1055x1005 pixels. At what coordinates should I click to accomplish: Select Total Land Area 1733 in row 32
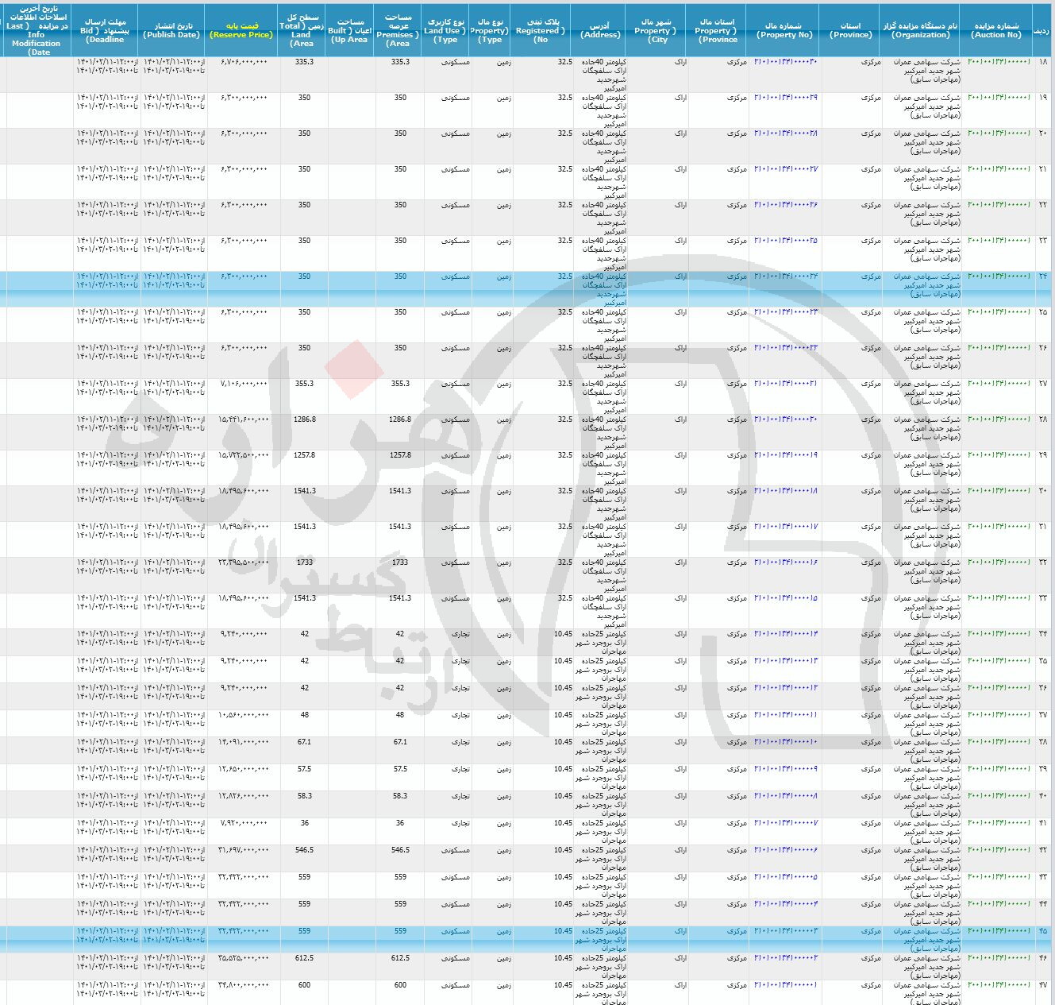coord(304,562)
